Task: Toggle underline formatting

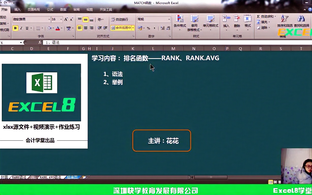Action: pyautogui.click(x=27, y=28)
